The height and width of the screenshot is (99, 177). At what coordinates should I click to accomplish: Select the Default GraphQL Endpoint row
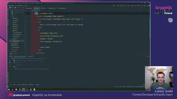(32, 69)
